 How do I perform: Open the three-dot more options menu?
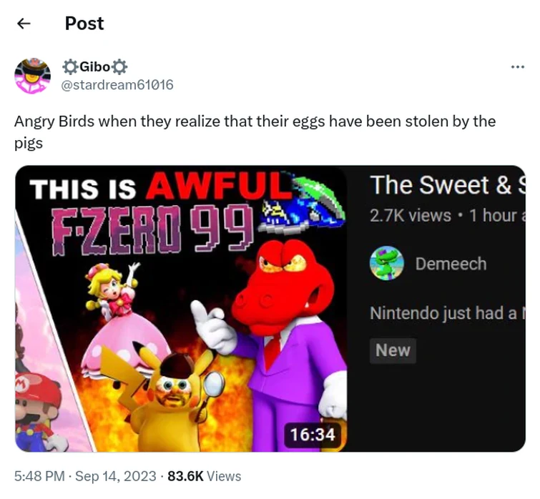(517, 67)
